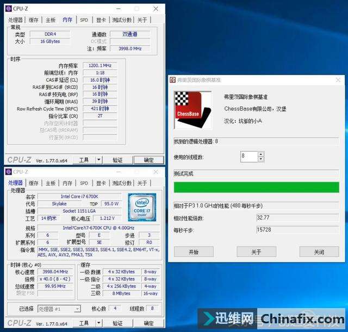Click the 工具 button in the bottom CPU-Z window
This screenshot has width=348, height=332.
[84, 323]
